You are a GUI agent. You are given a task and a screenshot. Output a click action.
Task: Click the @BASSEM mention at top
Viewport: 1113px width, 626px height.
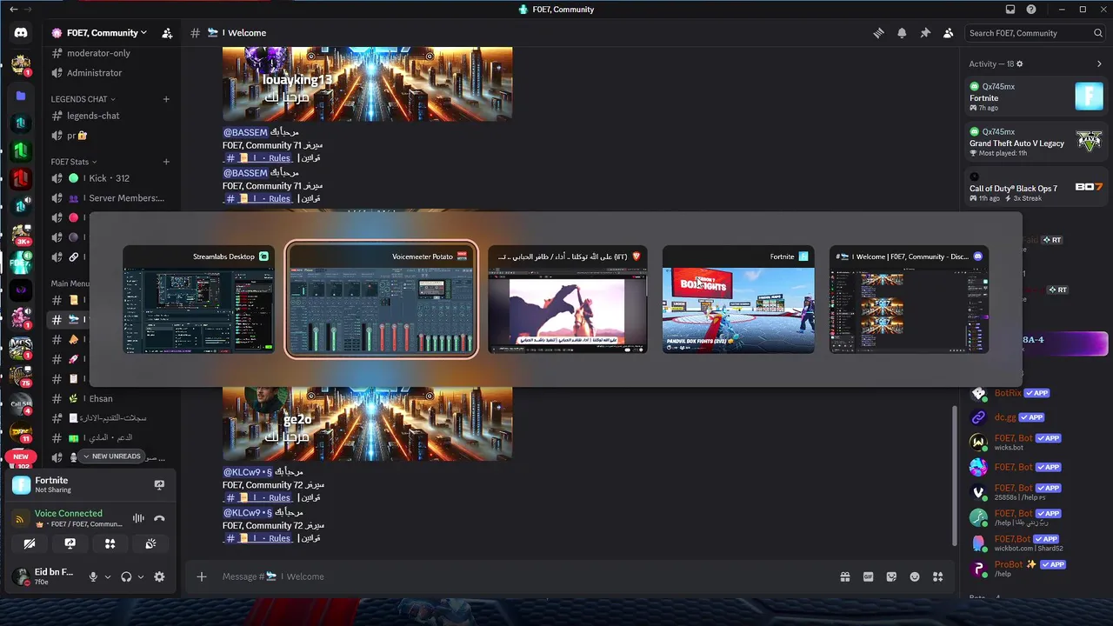tap(245, 132)
